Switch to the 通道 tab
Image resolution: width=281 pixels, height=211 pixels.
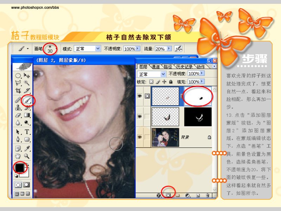click(x=156, y=67)
